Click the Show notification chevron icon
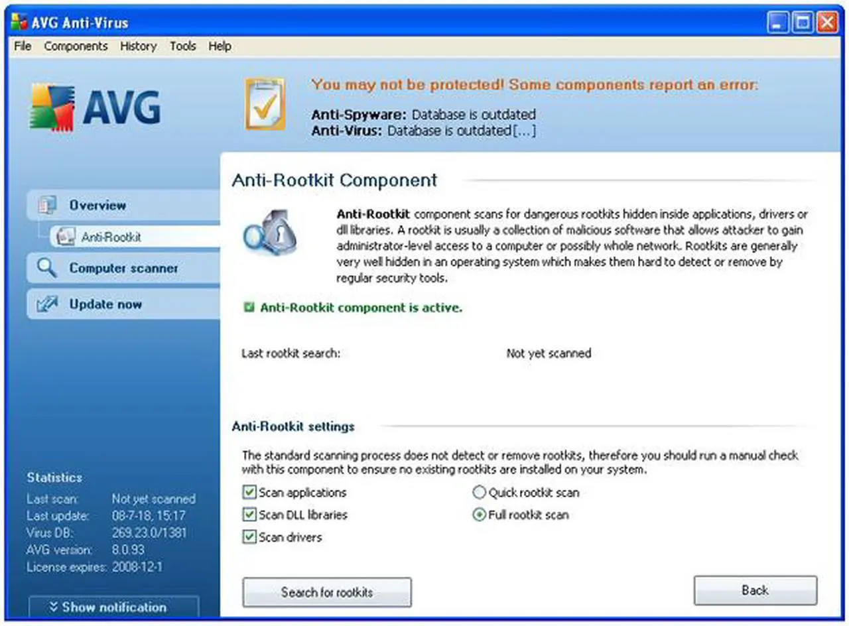 pos(54,607)
